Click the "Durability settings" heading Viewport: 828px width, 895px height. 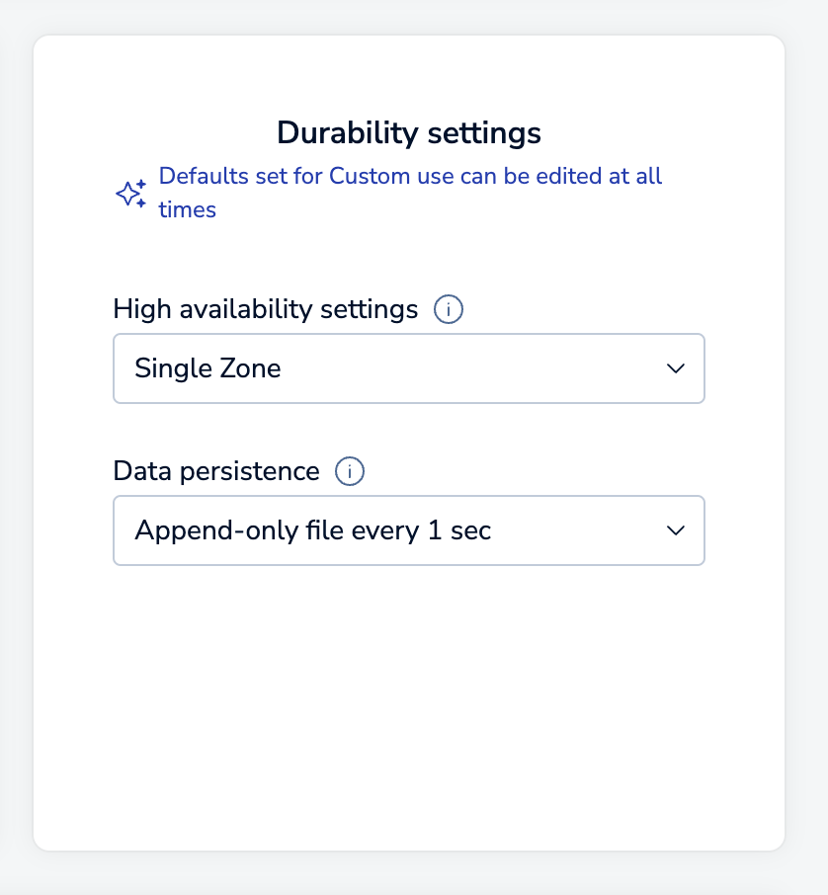(x=408, y=132)
